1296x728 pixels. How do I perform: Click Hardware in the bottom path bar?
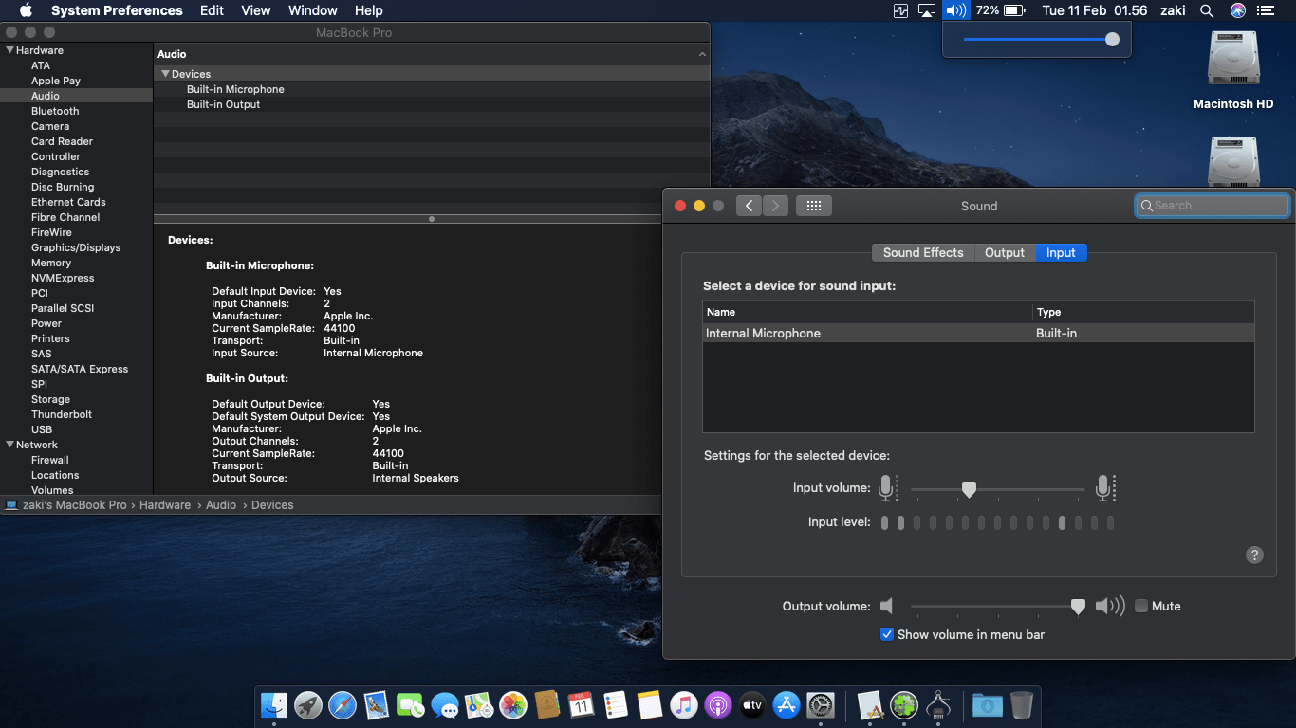click(165, 505)
